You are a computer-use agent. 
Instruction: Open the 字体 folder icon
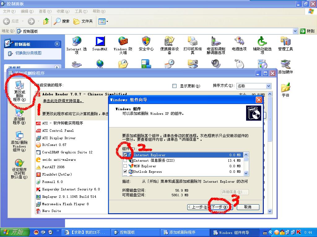285,90
